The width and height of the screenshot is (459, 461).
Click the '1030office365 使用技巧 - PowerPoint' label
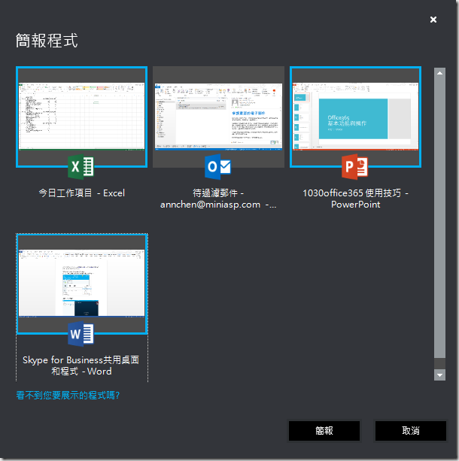tap(355, 199)
